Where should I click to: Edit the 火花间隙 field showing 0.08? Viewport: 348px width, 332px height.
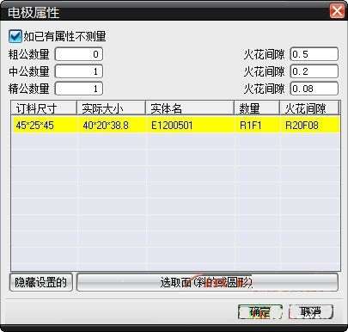coord(314,89)
